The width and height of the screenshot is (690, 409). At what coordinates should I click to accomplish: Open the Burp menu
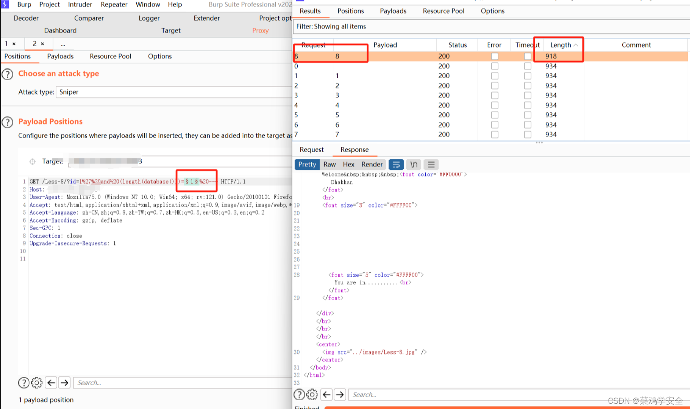click(x=24, y=4)
